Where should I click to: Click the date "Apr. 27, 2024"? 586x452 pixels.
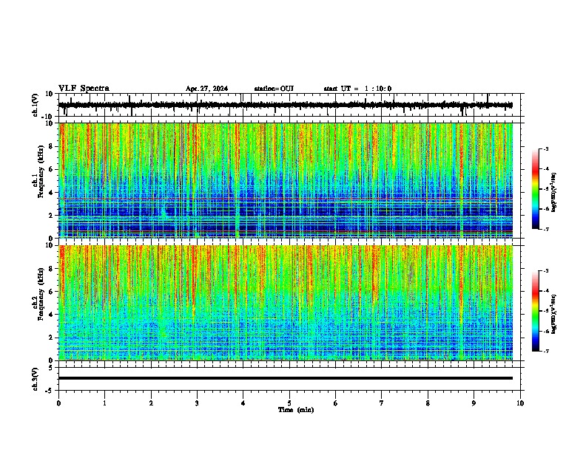click(206, 89)
